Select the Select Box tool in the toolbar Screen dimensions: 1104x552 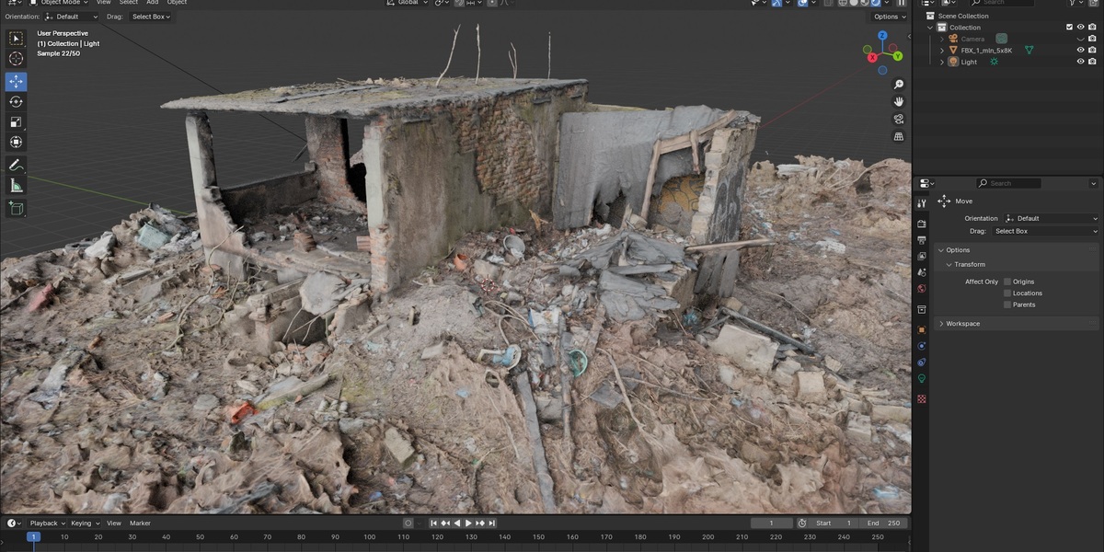tap(17, 39)
